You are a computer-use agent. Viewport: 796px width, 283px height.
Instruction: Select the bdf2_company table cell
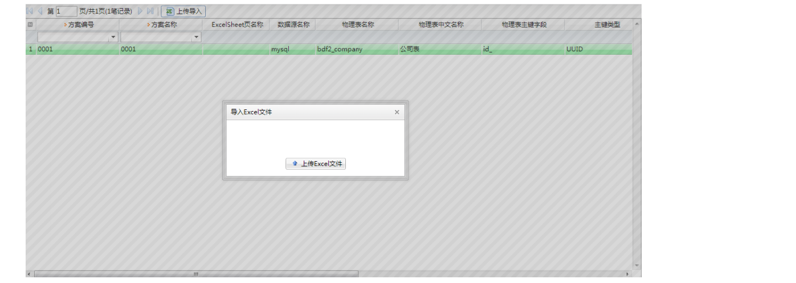(358, 50)
